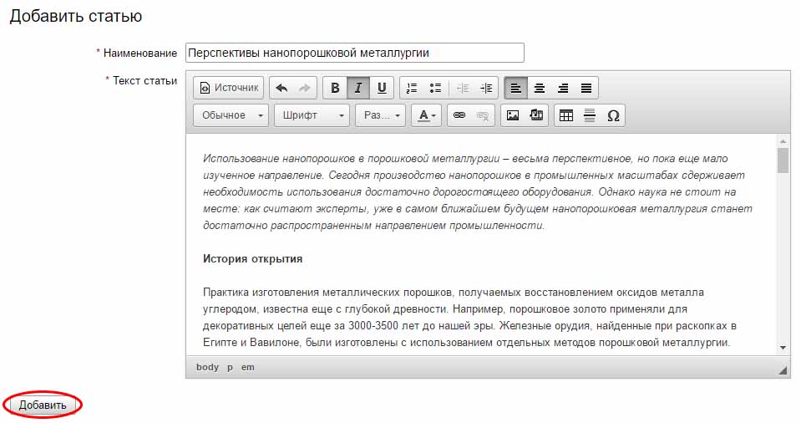Toggle bold formatting
The height and width of the screenshot is (423, 801).
coord(335,88)
